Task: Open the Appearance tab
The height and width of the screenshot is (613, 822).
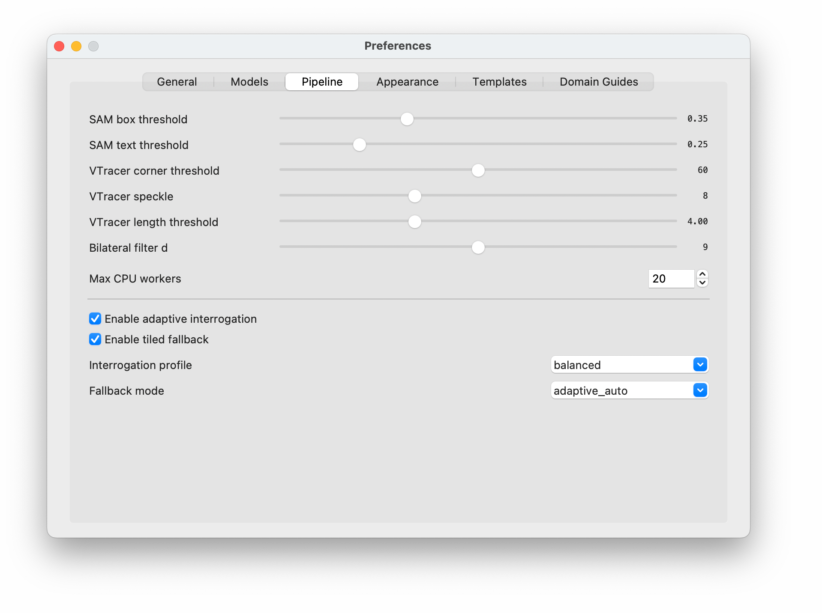Action: tap(407, 81)
